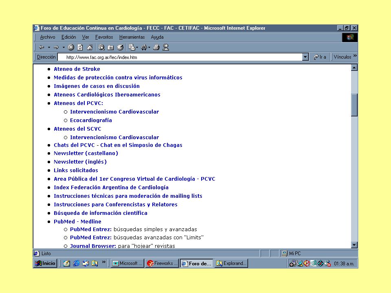
Task: Go forward with the Forward arrow
Action: pos(56,47)
